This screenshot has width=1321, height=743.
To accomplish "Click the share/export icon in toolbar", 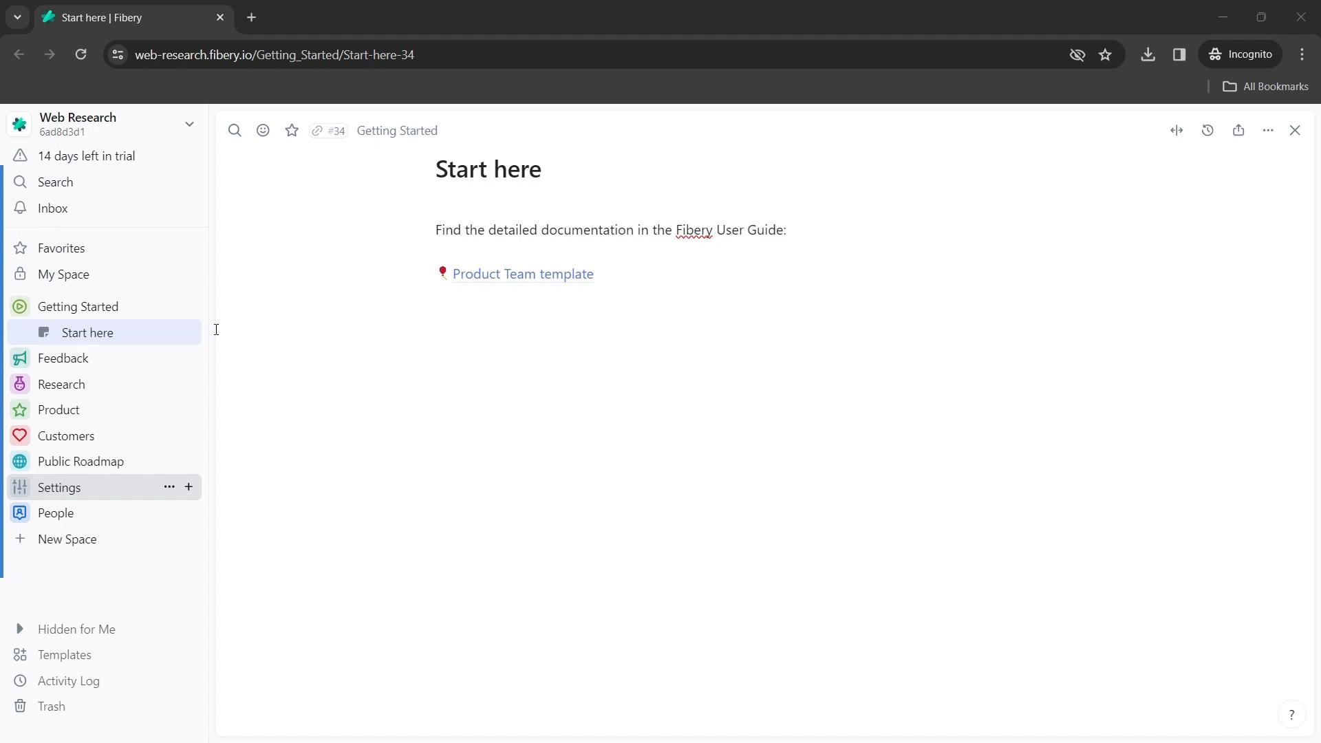I will pos(1238,130).
